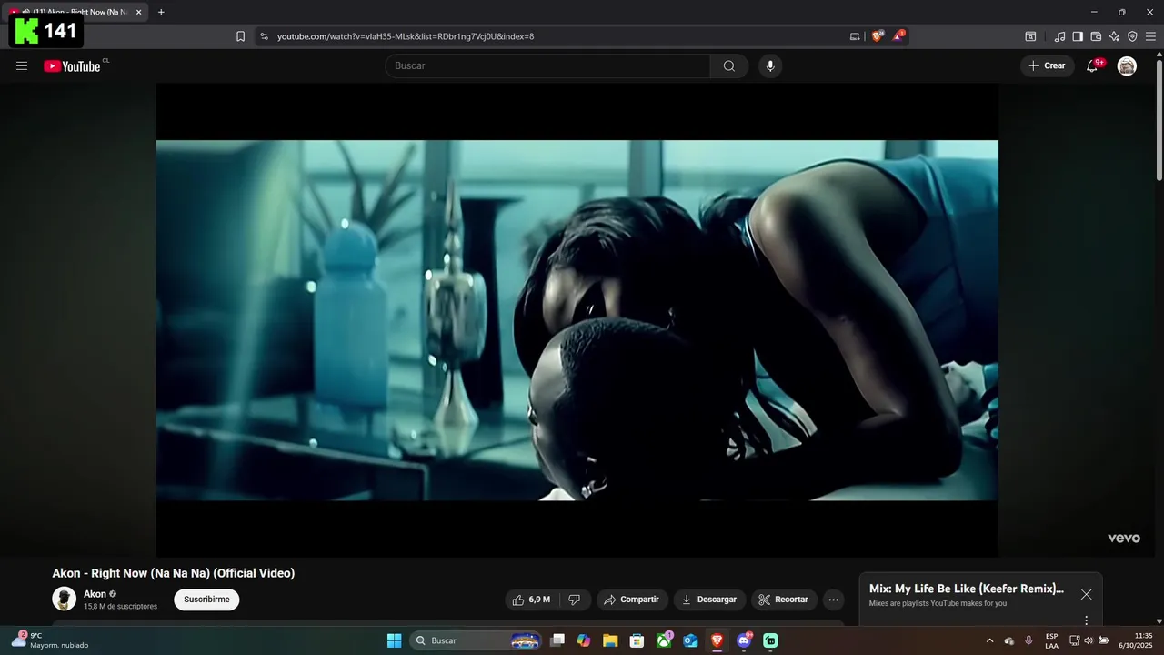Open a new browser tab

tap(161, 12)
